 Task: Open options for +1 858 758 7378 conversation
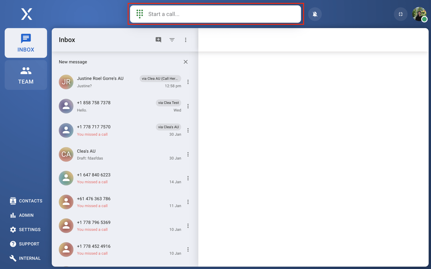188,106
